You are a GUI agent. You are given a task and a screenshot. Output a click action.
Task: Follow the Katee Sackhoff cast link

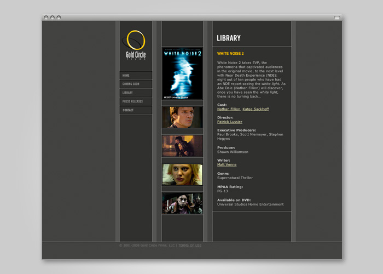(256, 109)
